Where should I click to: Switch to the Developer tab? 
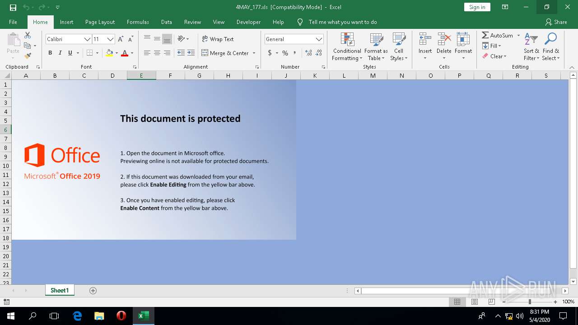click(x=248, y=22)
